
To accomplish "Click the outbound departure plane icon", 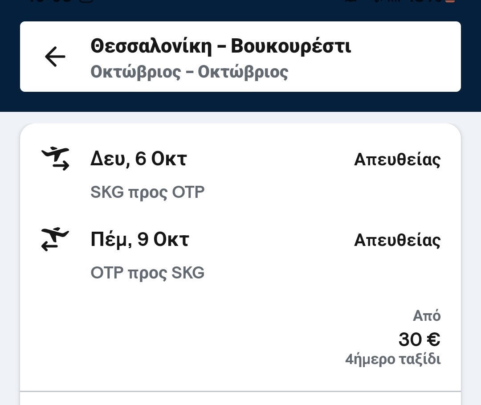I will click(x=55, y=159).
